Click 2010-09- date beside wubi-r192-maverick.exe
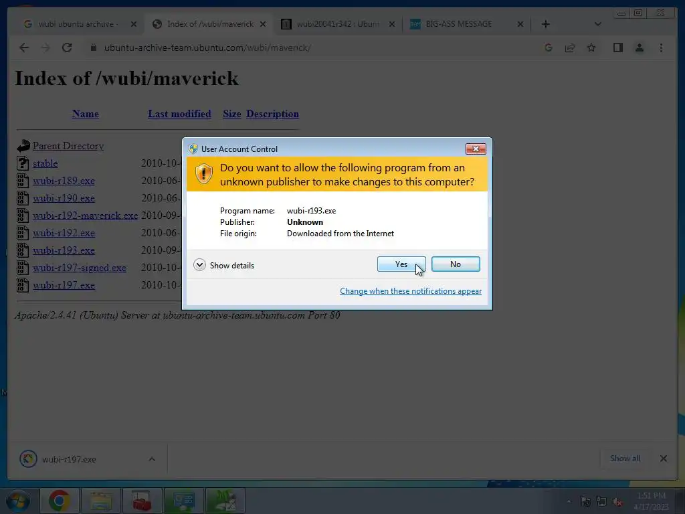 click(161, 216)
